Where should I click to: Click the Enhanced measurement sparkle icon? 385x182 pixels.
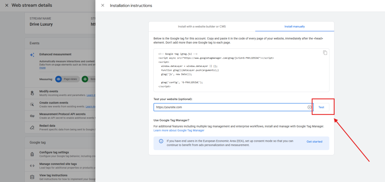coord(32,55)
